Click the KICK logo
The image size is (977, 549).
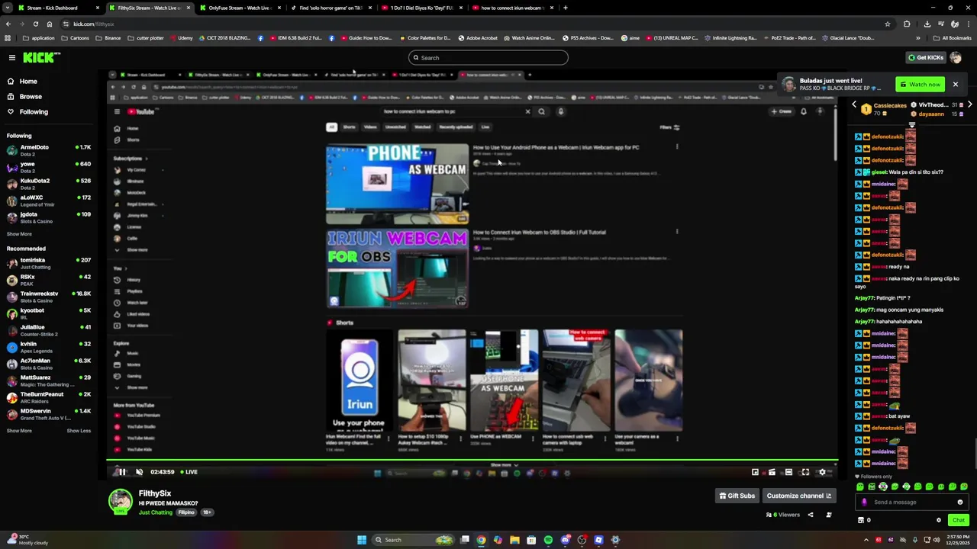(x=37, y=58)
